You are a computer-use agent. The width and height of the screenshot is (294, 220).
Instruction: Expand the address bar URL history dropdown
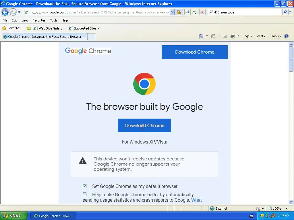pos(172,12)
